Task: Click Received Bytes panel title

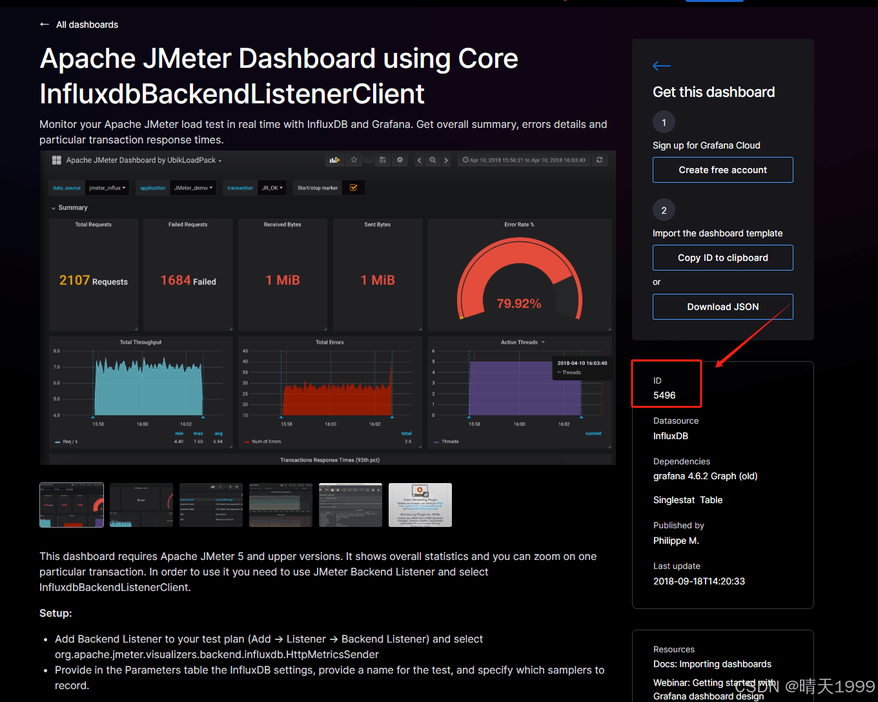Action: (x=282, y=225)
